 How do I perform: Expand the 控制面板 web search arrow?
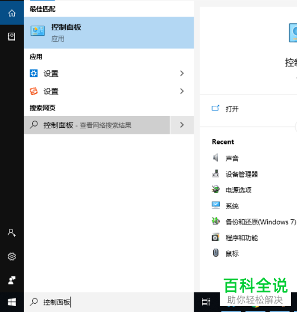pos(182,125)
